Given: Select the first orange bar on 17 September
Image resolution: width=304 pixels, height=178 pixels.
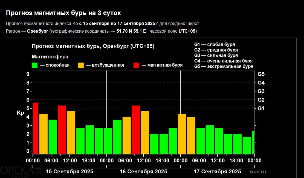Looking at the screenshot, I should [182, 134].
